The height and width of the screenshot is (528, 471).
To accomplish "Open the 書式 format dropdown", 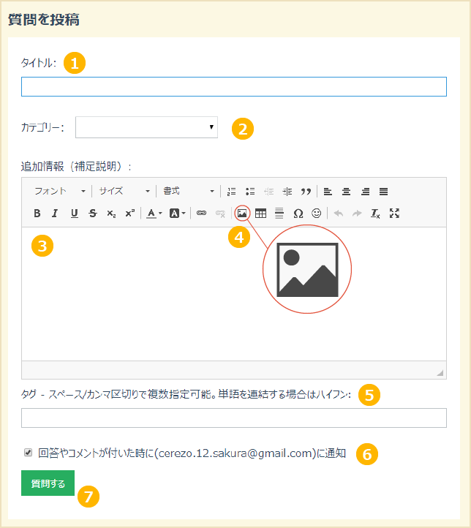I will (x=189, y=192).
